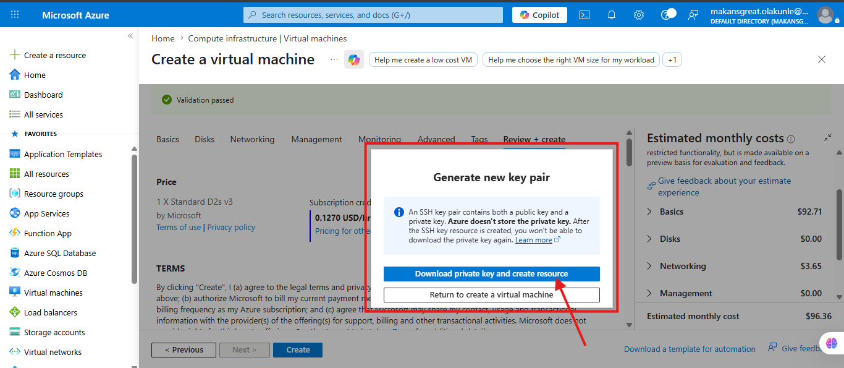Click Compute infrastructure | Virtual machines breadcrumb

point(268,38)
